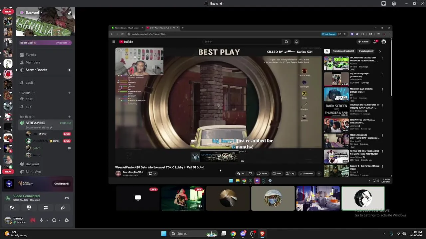Open User Settings gear icon
This screenshot has height=239, width=426.
(x=67, y=220)
